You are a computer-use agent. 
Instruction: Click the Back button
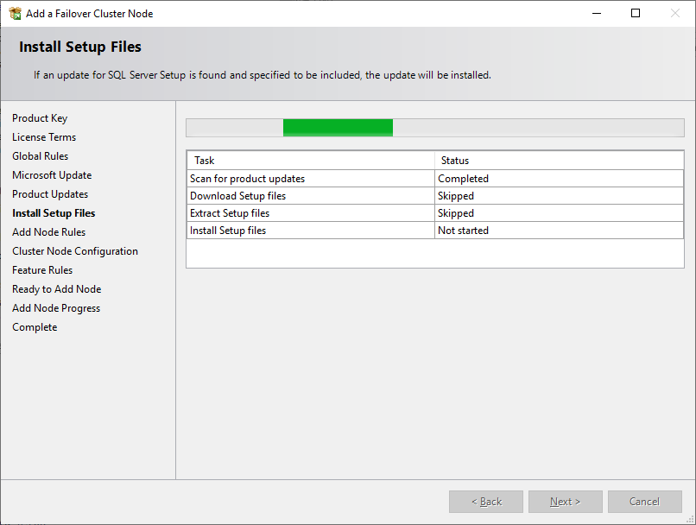pyautogui.click(x=486, y=502)
